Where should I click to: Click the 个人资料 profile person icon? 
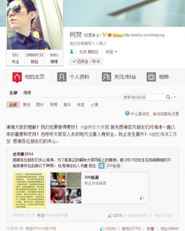click(62, 77)
